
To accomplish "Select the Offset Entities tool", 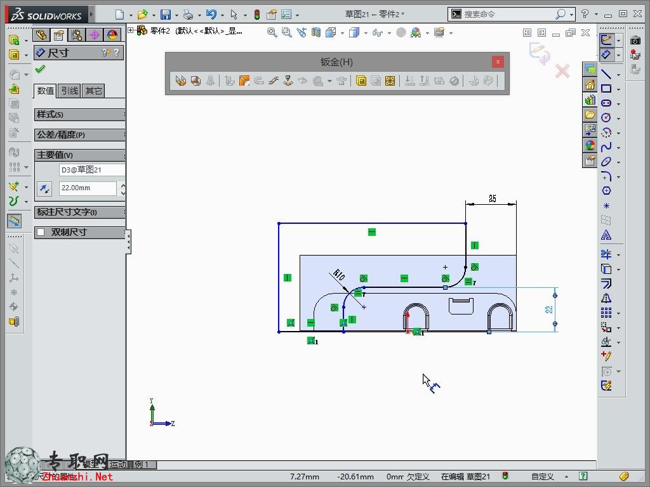I will (x=606, y=283).
